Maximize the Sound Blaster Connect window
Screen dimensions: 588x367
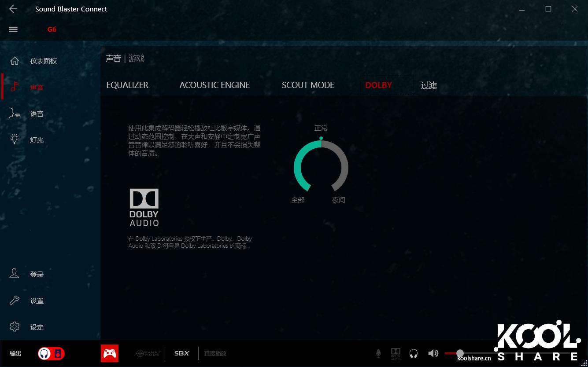(548, 9)
